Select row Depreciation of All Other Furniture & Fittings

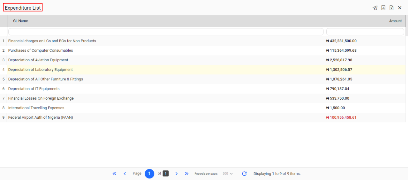tap(203, 79)
